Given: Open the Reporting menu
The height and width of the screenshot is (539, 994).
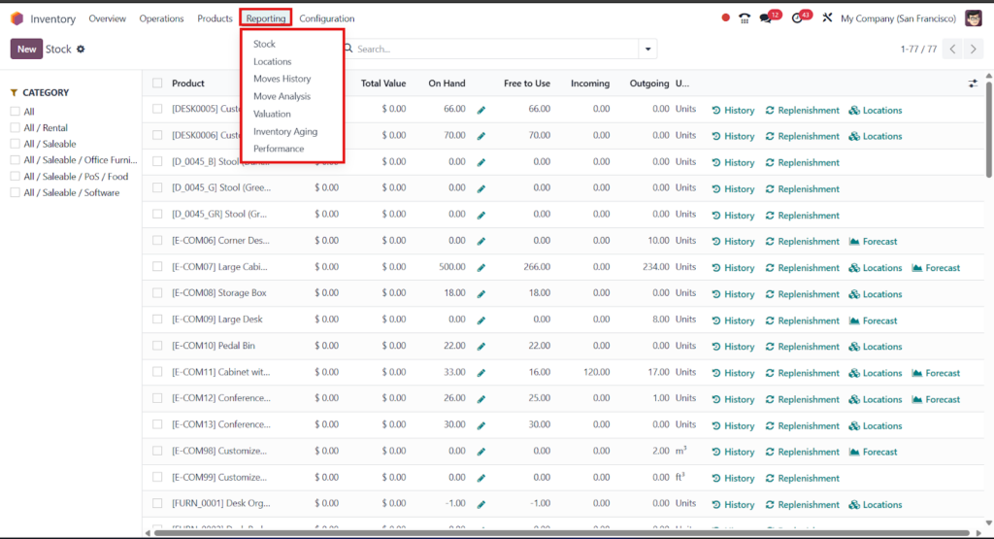Looking at the screenshot, I should [x=266, y=18].
